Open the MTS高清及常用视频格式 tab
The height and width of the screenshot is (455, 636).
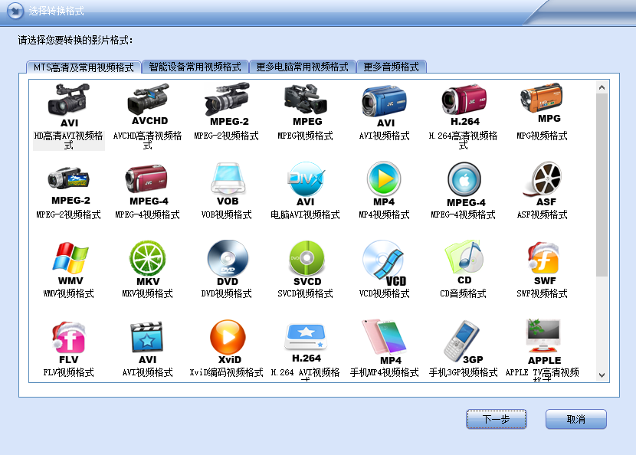click(x=84, y=67)
